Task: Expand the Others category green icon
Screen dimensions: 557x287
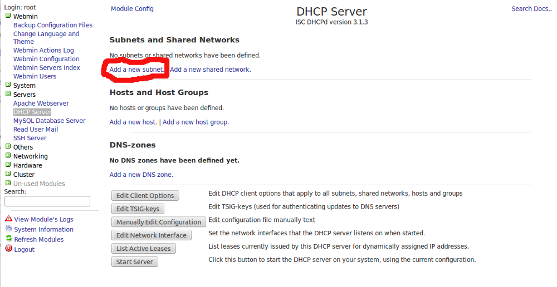Action: (8, 147)
